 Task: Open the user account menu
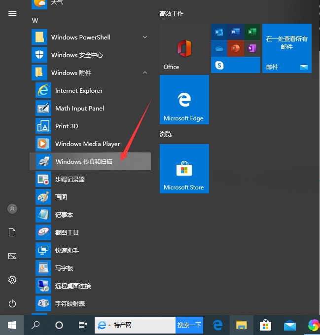click(12, 209)
